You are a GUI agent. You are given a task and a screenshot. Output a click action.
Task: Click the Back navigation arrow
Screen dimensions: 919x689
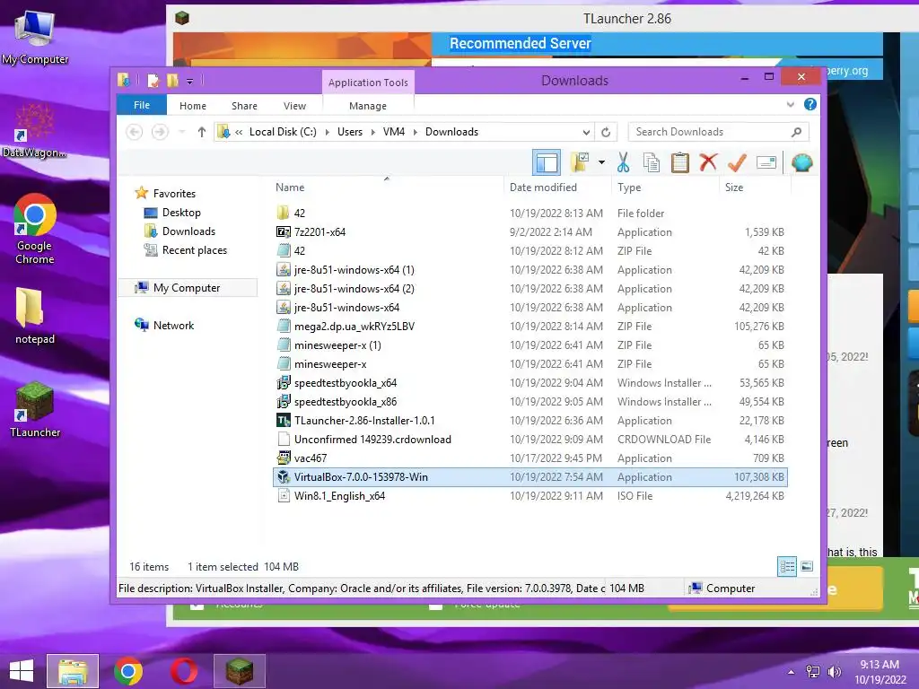point(135,132)
